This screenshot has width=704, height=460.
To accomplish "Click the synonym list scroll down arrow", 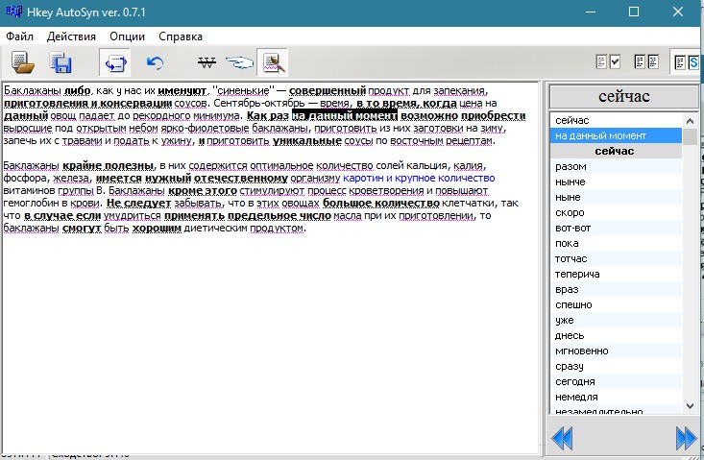I will (691, 405).
